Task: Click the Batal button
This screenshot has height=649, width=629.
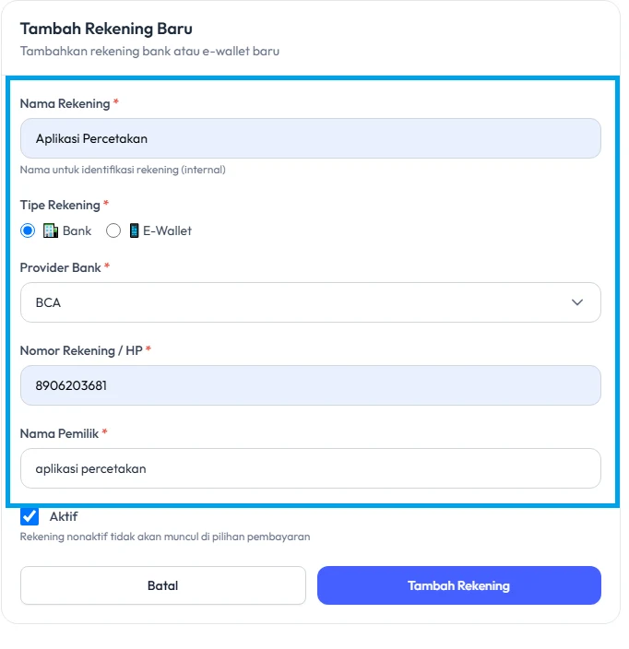Action: point(163,585)
